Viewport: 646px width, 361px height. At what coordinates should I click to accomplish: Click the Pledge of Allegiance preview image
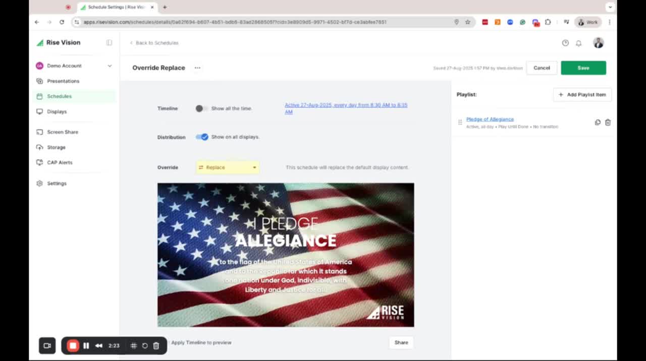pos(286,255)
